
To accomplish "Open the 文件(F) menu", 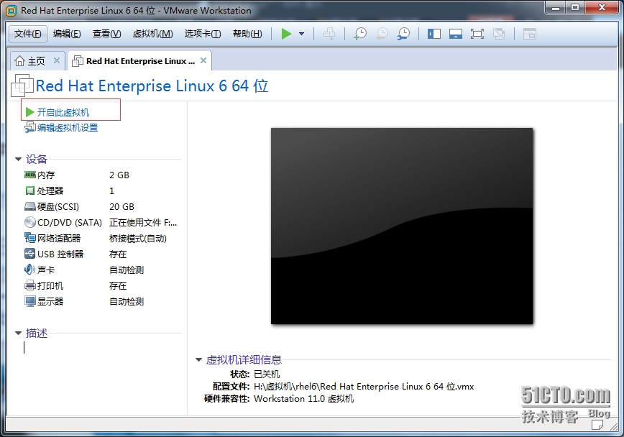I will (28, 34).
